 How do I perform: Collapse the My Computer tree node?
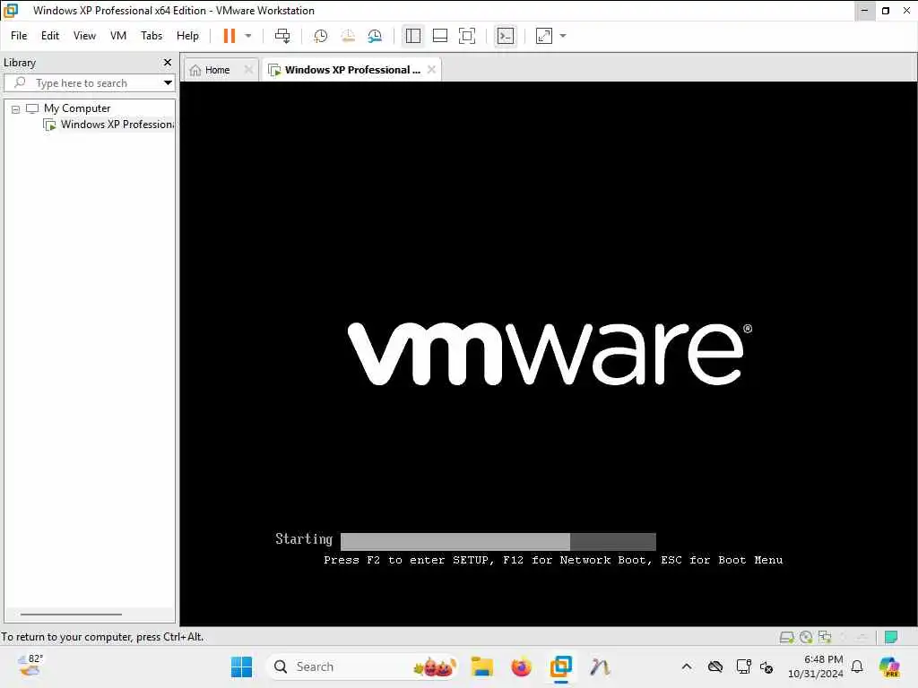pyautogui.click(x=16, y=108)
